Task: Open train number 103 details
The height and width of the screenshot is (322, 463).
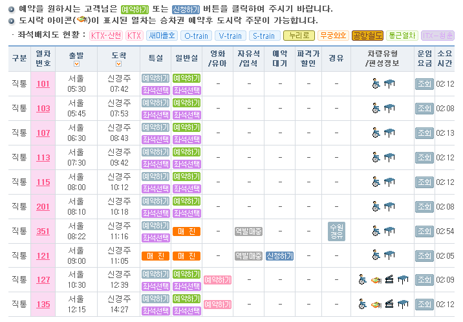Action: click(43, 109)
